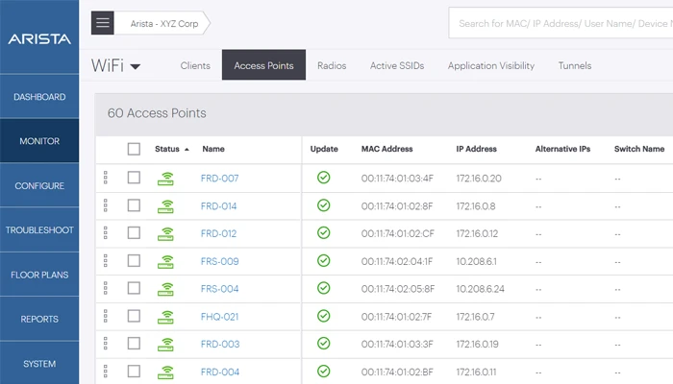673x384 pixels.
Task: Click the Arista logo
Action: click(x=39, y=39)
